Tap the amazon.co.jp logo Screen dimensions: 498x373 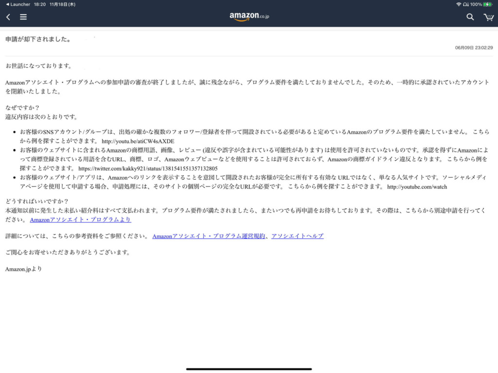pyautogui.click(x=249, y=17)
